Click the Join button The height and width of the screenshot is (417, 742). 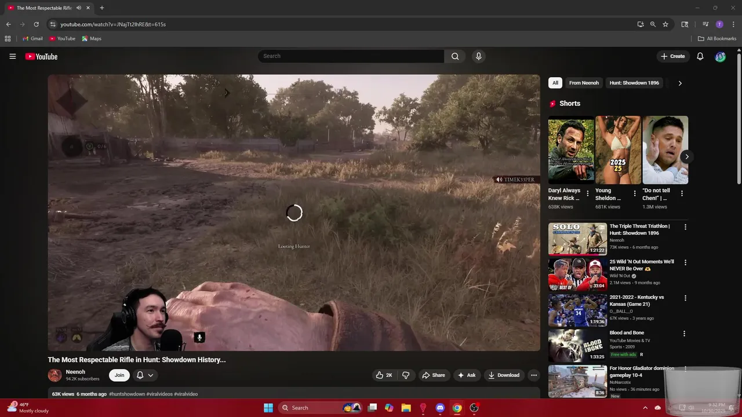tap(119, 375)
